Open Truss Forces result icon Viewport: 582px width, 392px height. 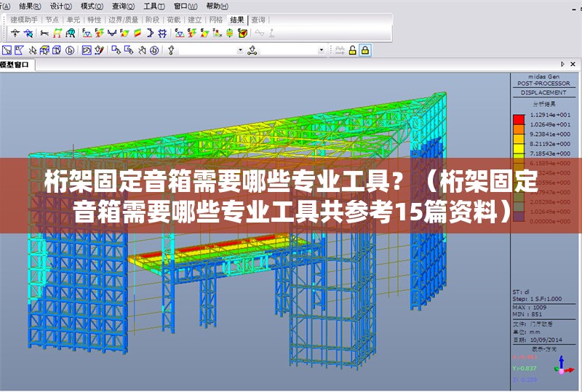click(87, 33)
